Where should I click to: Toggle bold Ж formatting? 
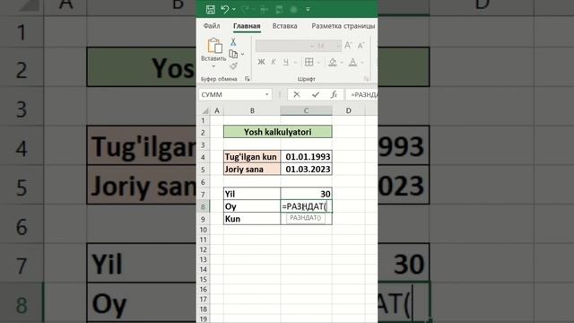click(261, 62)
